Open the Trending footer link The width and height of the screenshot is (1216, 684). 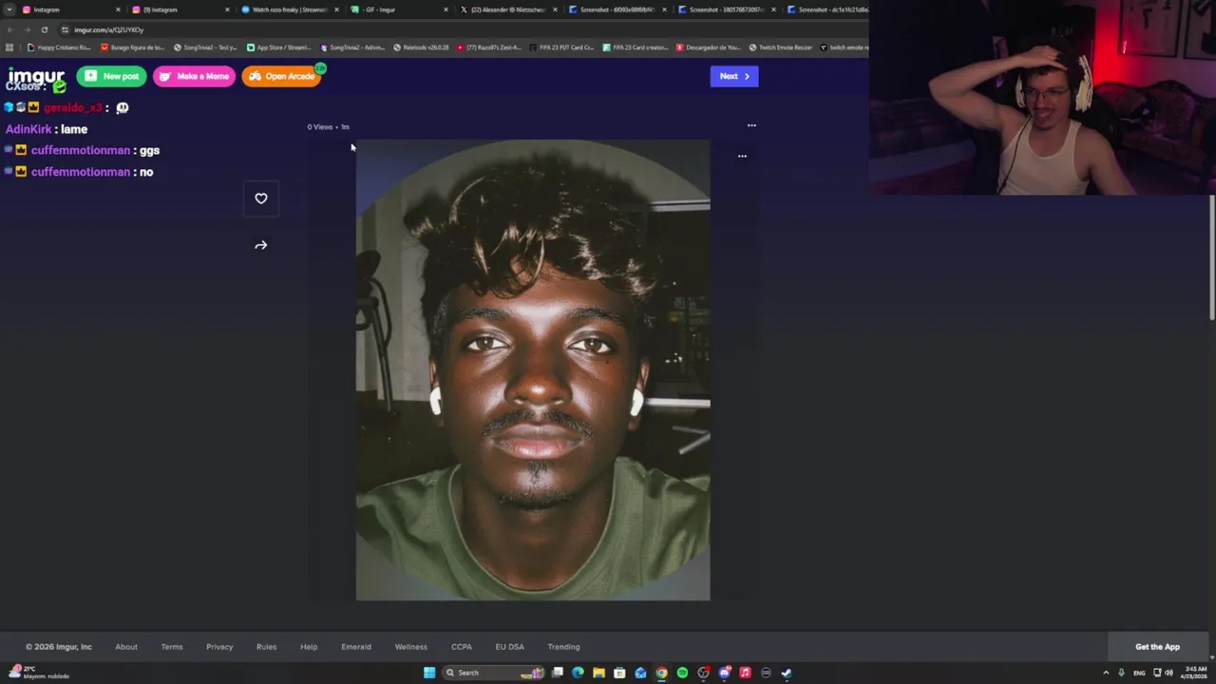[x=563, y=647]
